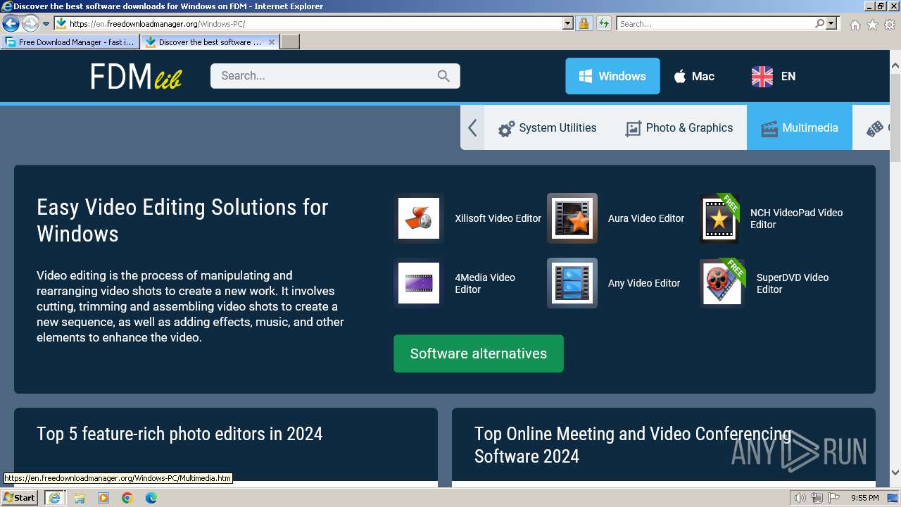Open SuperDVD Video Editor link
The height and width of the screenshot is (507, 901).
pos(793,283)
